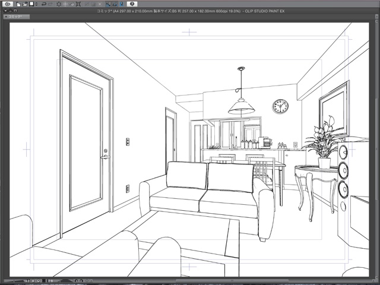Toggle snap to grid
380x285 pixels.
click(x=122, y=4)
